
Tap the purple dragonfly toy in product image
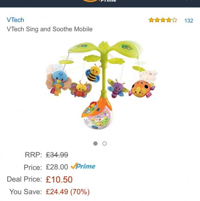pyautogui.click(x=117, y=88)
